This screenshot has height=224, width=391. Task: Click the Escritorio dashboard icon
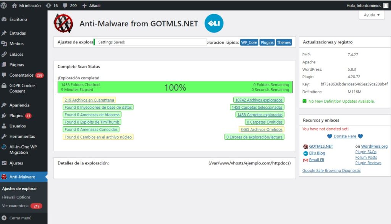[x=4, y=19]
